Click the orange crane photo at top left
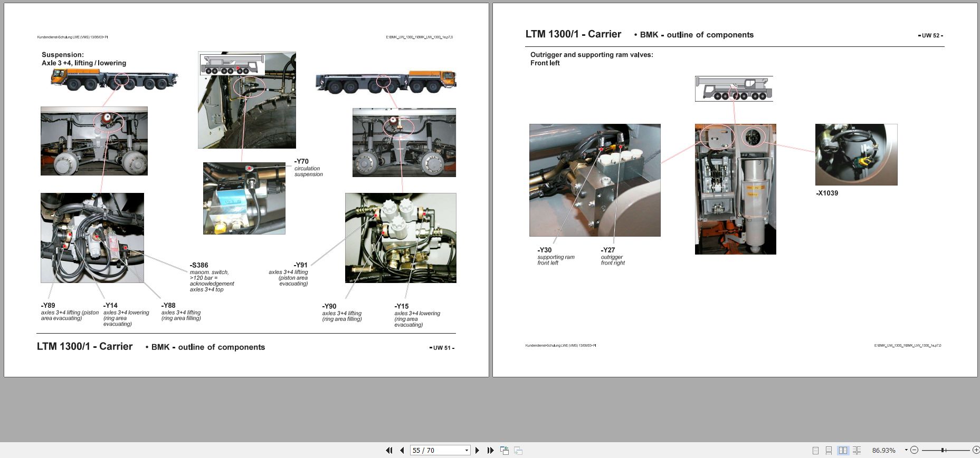 click(x=115, y=80)
